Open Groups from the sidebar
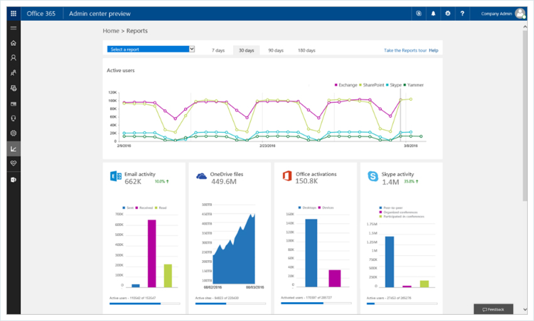This screenshot has width=534, height=321. tap(13, 73)
